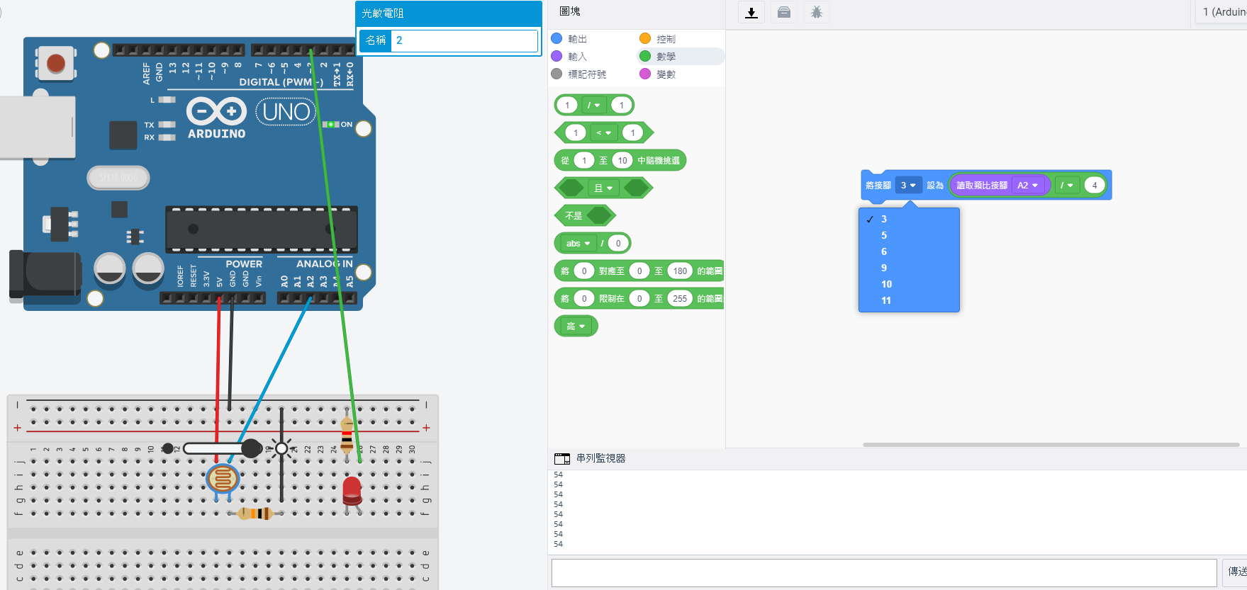Click the download code arrow icon
Viewport: 1247px width, 590px height.
751,13
